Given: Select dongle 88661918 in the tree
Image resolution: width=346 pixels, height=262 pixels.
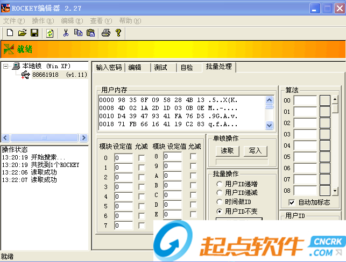Looking at the screenshot, I should tap(60, 75).
